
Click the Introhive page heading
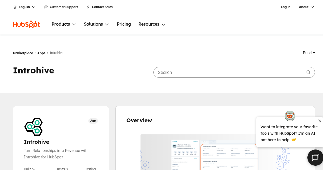coord(34,71)
